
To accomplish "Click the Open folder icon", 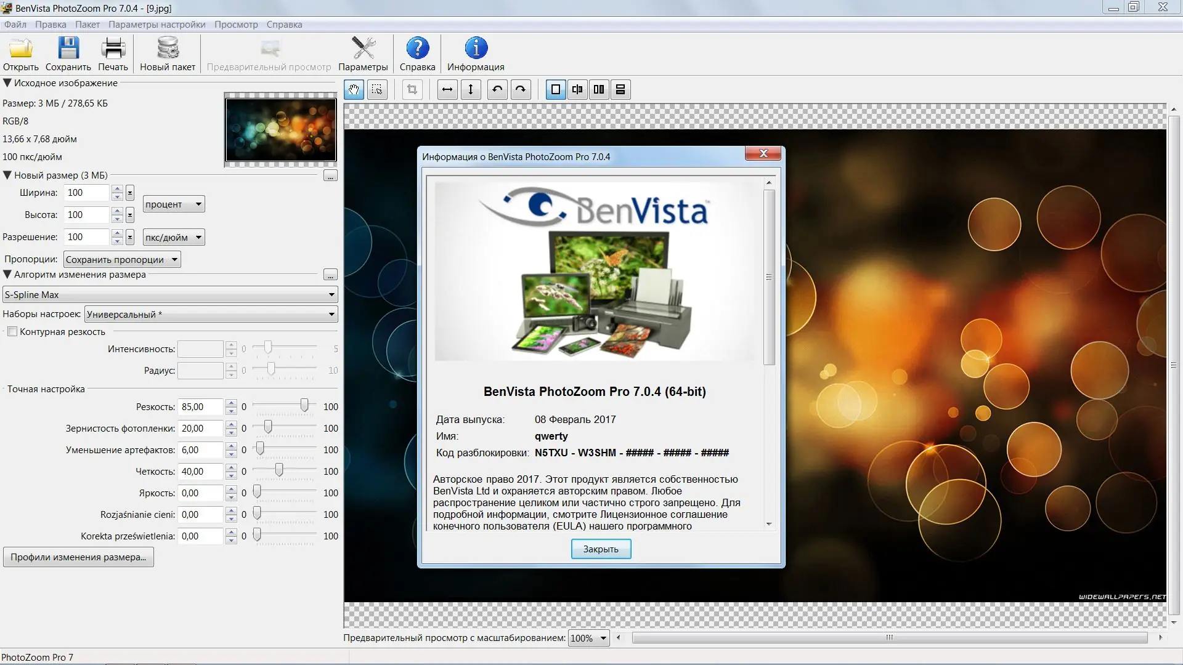I will 20,49.
